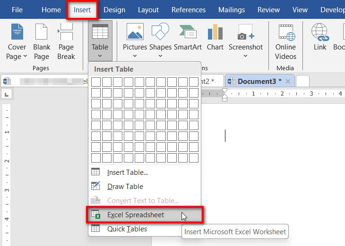The height and width of the screenshot is (246, 345).
Task: Click the Link globe icon
Action: 320,32
